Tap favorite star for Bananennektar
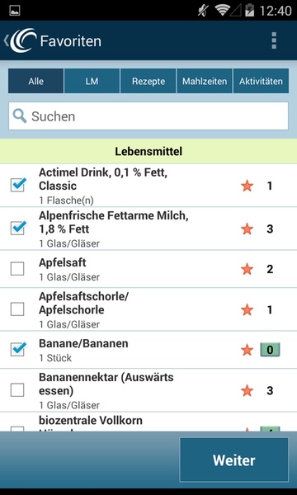297x495 pixels. pos(247,391)
